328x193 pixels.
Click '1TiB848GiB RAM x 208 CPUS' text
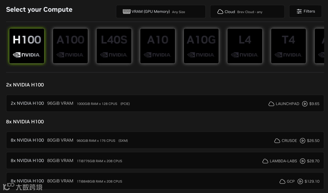(x=100, y=181)
